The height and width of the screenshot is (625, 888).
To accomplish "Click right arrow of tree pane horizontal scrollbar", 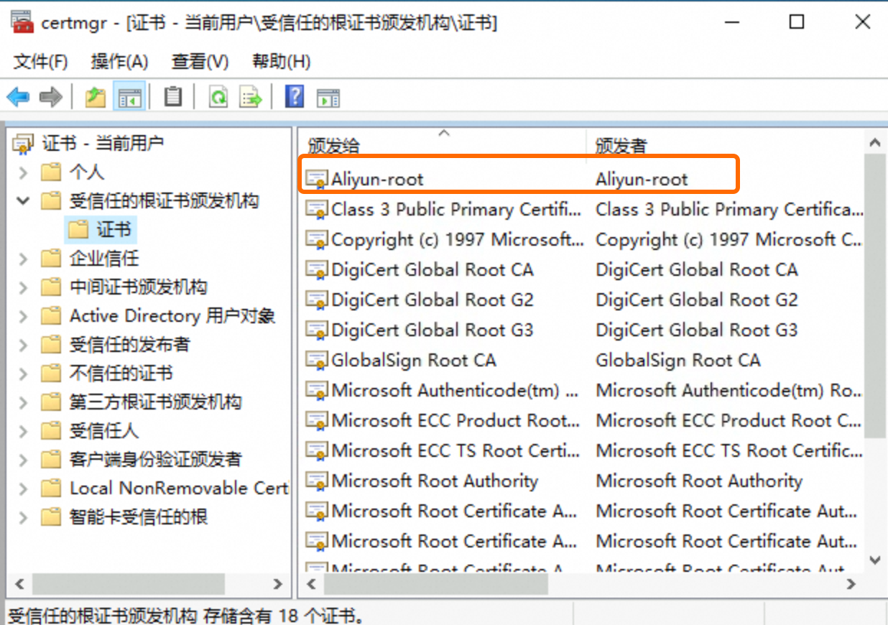I will click(278, 584).
